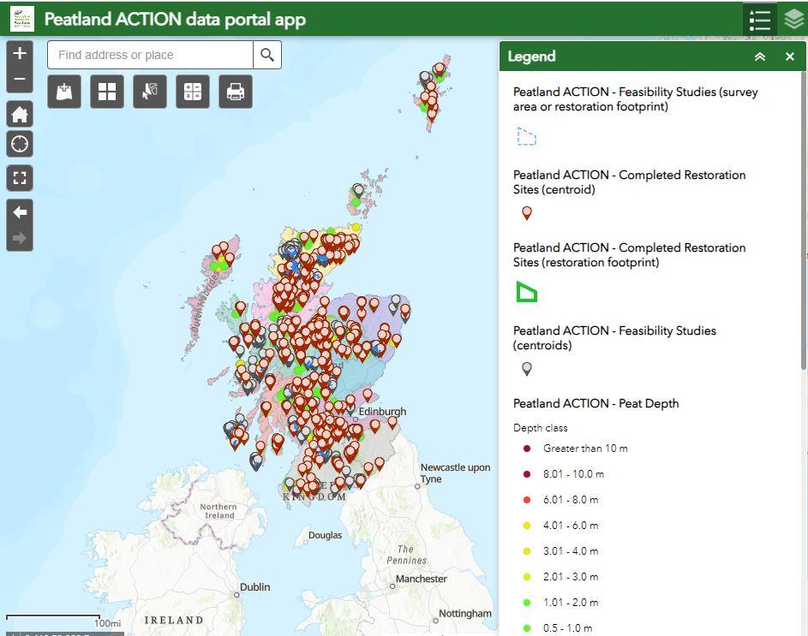Click the green restoration footprint polygon symbol
Image resolution: width=808 pixels, height=636 pixels.
point(527,292)
